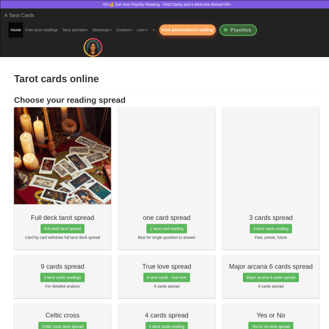
Task: Open the Tarot spreads dropdown menu
Action: (x=75, y=30)
